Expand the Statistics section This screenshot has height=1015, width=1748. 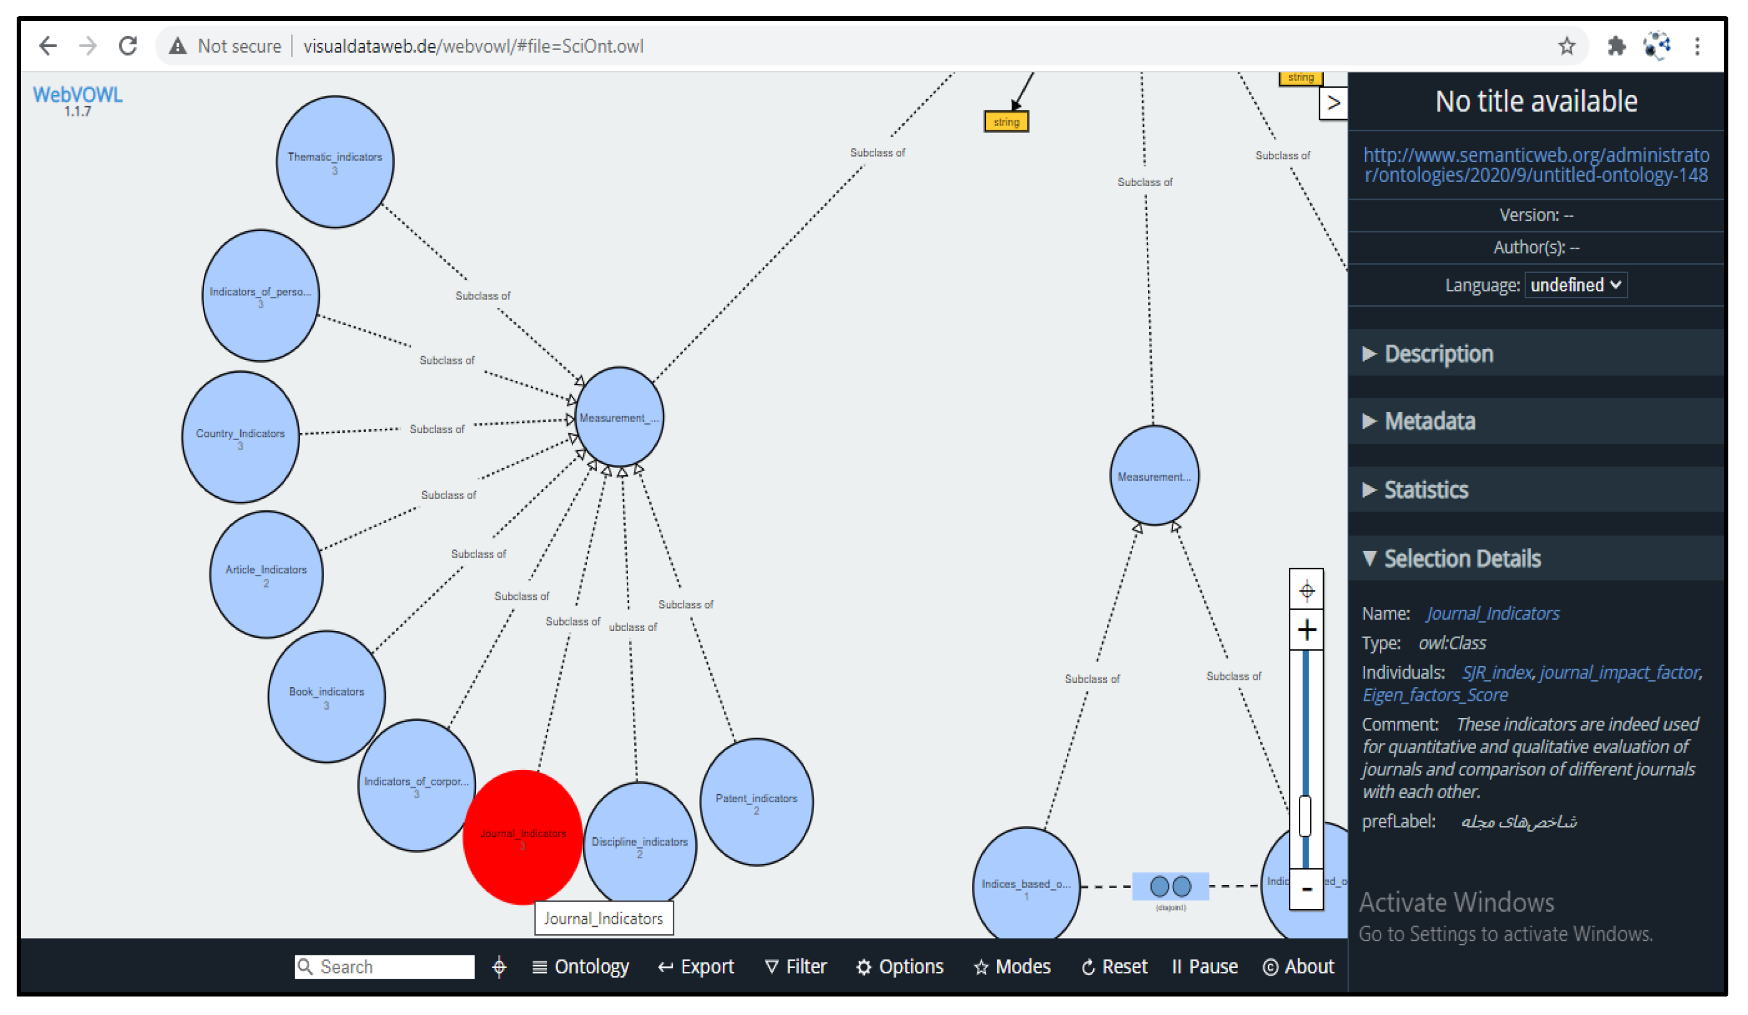pyautogui.click(x=1425, y=490)
